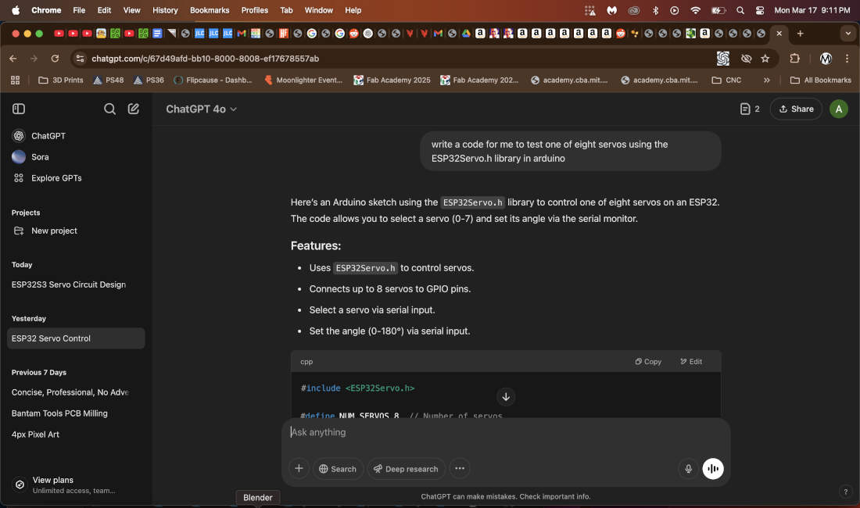Jump to bottom with the down arrow button
Screen dimensions: 860x508
506,397
